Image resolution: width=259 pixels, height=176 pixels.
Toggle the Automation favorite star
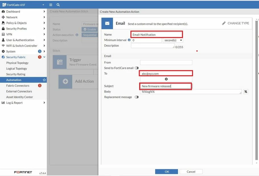(x=44, y=80)
